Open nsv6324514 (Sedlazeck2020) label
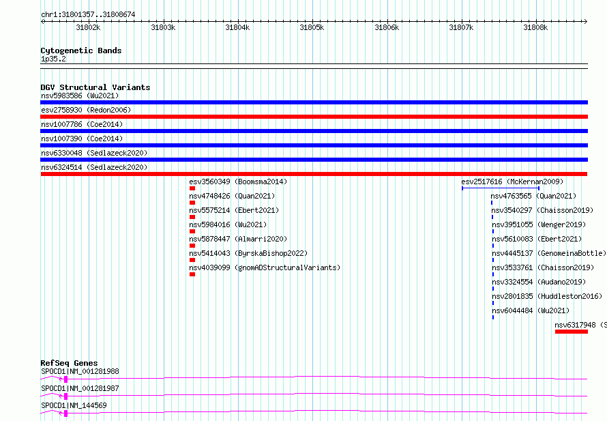 94,167
